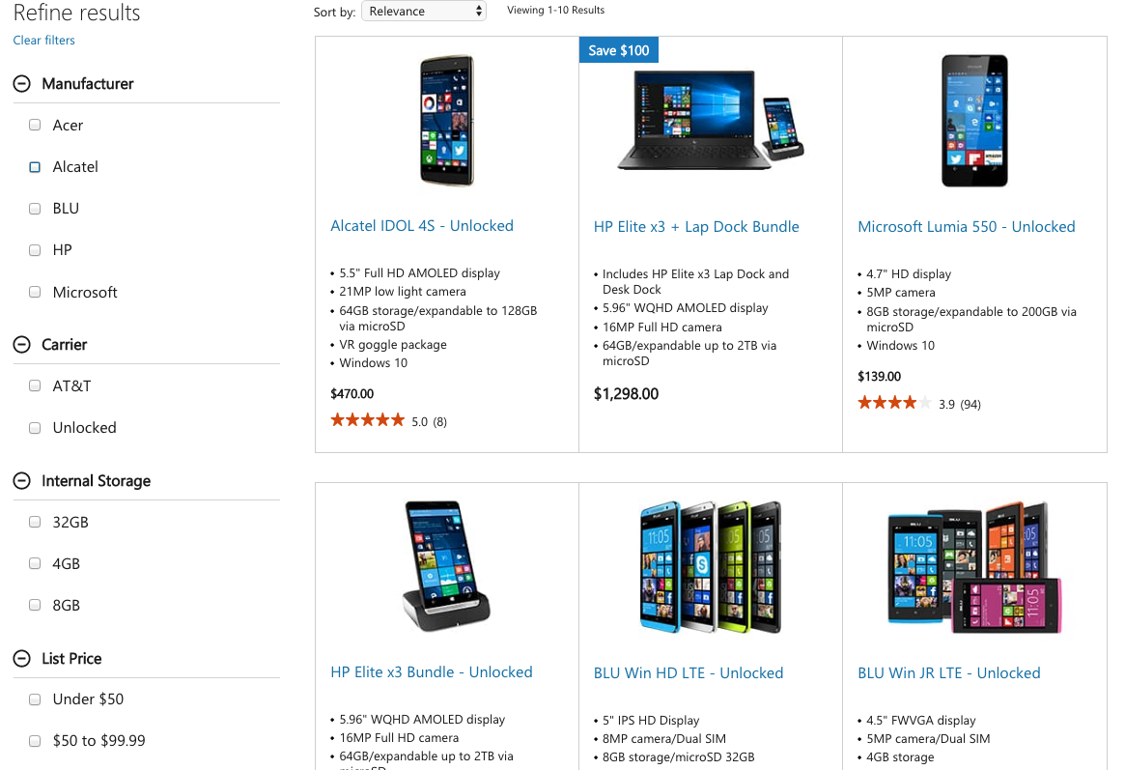The image size is (1125, 770).
Task: Click the Clear filters link
Action: tap(43, 40)
